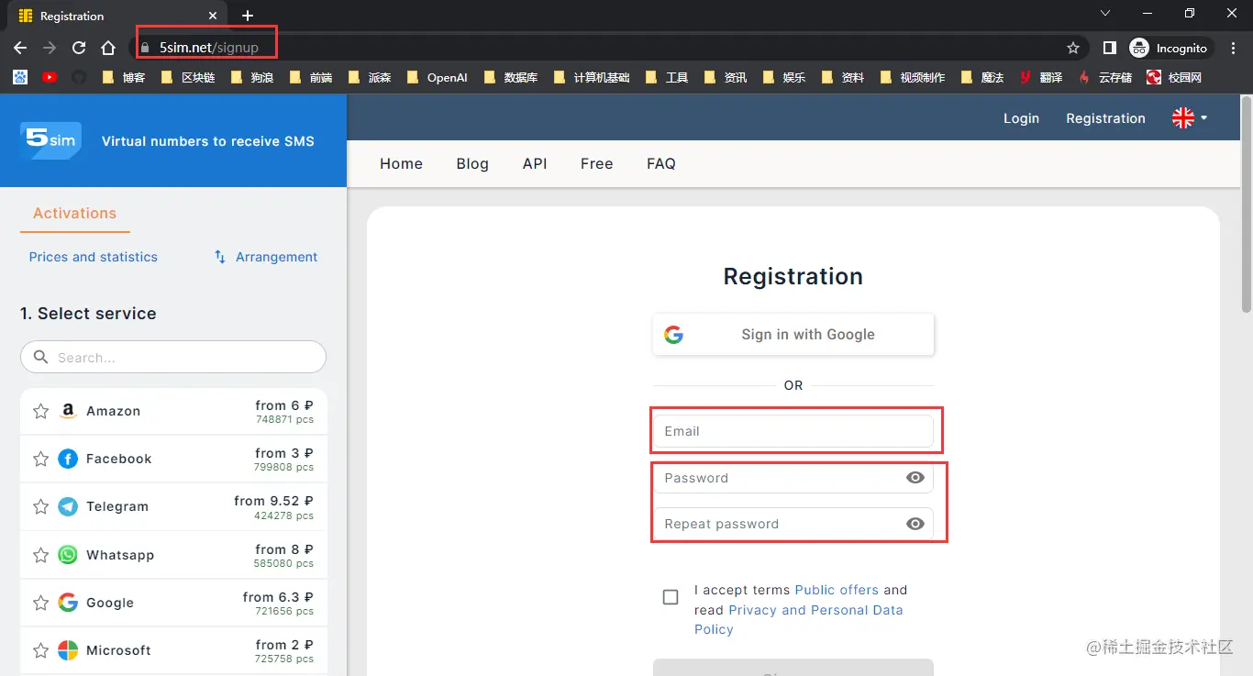Click browser home icon
Viewport: 1253px width, 676px height.
108,48
